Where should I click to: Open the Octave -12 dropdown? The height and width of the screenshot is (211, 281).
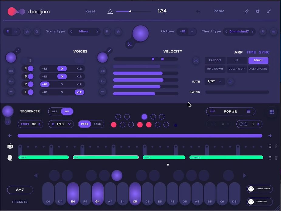187,32
